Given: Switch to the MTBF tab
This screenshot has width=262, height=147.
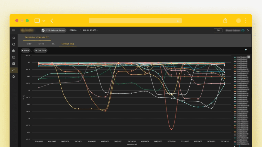Looking at the screenshot, I should pyautogui.click(x=29, y=44).
